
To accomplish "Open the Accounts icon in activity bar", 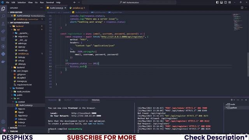I will 3,122.
